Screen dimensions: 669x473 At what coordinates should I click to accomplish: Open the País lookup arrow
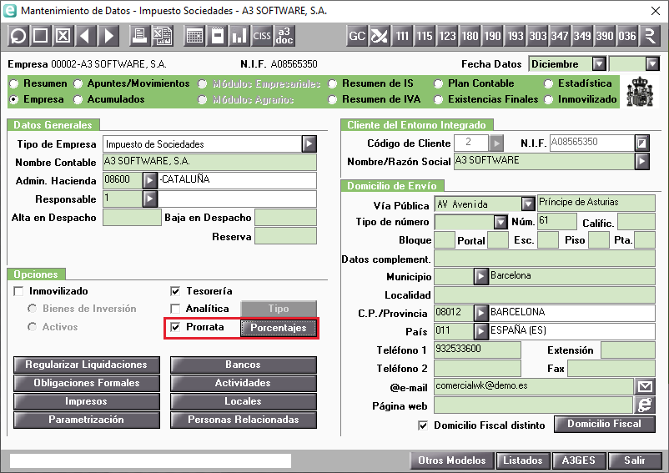[x=480, y=331]
